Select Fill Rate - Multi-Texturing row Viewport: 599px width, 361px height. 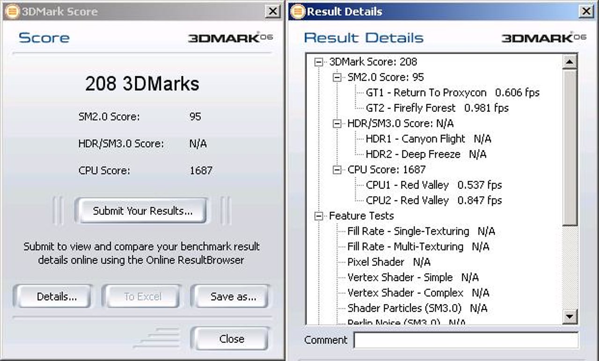(418, 247)
